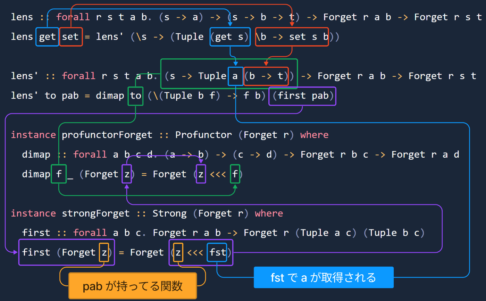Click the 'first (Forget z)' definition start
Image resolution: width=486 pixels, height=301 pixels.
[x=66, y=252]
